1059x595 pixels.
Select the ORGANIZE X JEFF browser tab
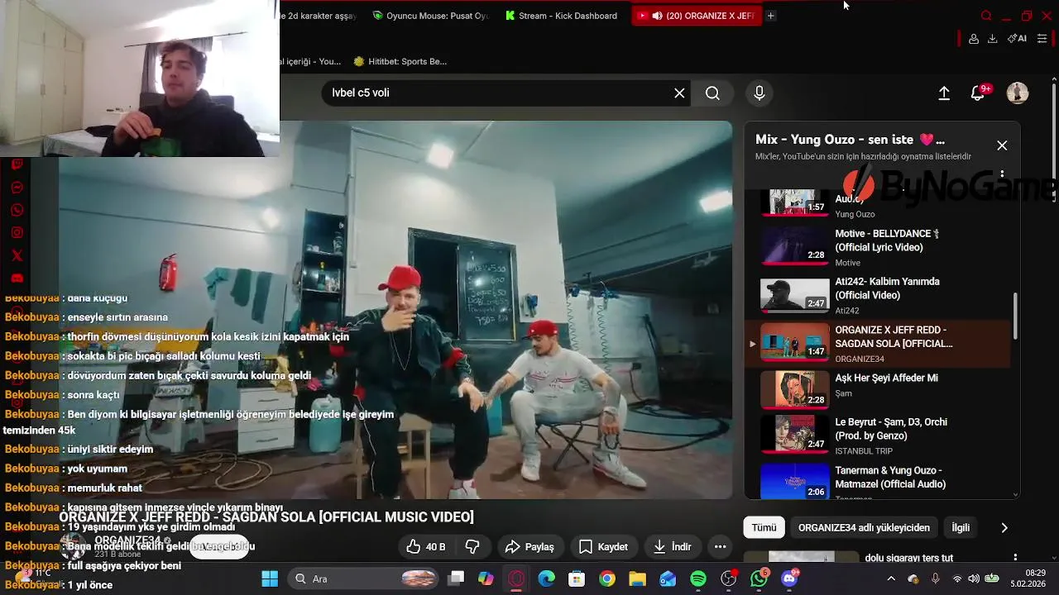697,16
